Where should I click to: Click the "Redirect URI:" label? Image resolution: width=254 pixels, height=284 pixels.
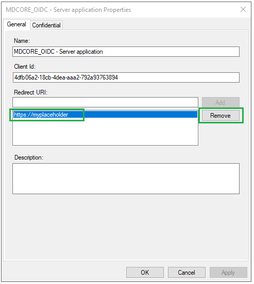(x=30, y=92)
